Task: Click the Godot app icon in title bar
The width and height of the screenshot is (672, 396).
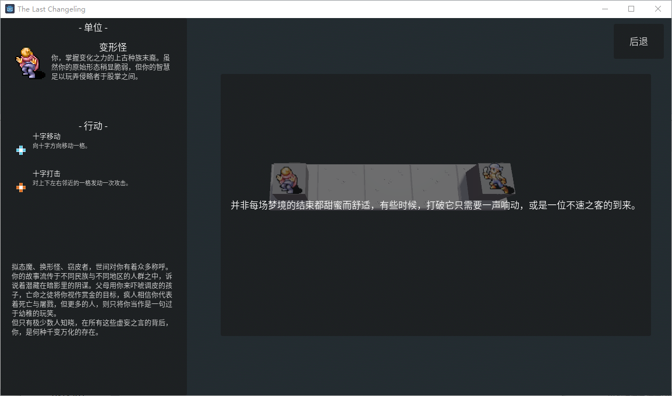Action: [9, 9]
